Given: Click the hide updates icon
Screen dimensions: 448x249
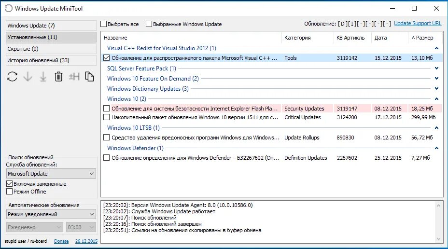Looking at the screenshot, I should pyautogui.click(x=74, y=77).
